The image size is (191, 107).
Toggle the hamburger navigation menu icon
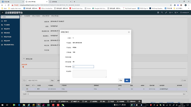point(2,12)
